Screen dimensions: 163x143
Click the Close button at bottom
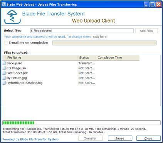(x=148, y=138)
